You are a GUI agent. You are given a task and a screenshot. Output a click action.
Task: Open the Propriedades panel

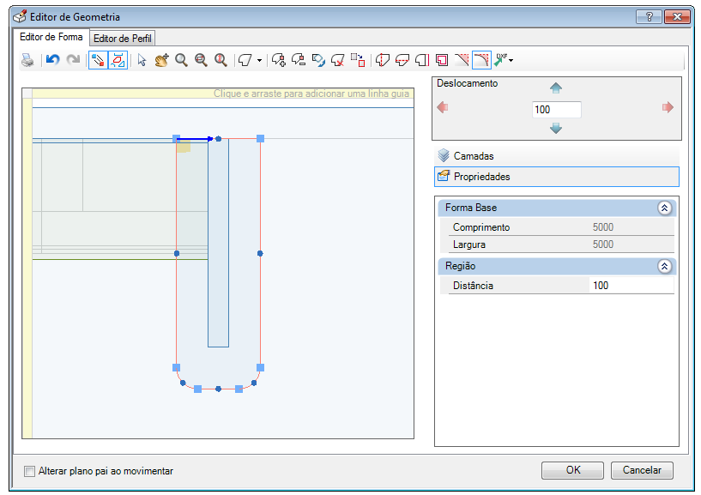point(557,177)
